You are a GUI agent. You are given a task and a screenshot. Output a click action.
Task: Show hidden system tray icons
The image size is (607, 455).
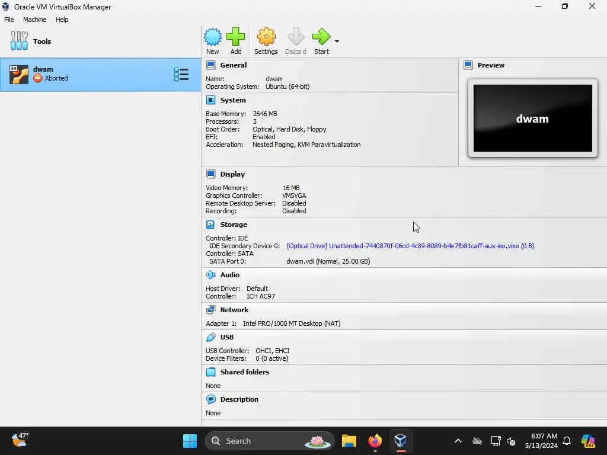pos(458,441)
